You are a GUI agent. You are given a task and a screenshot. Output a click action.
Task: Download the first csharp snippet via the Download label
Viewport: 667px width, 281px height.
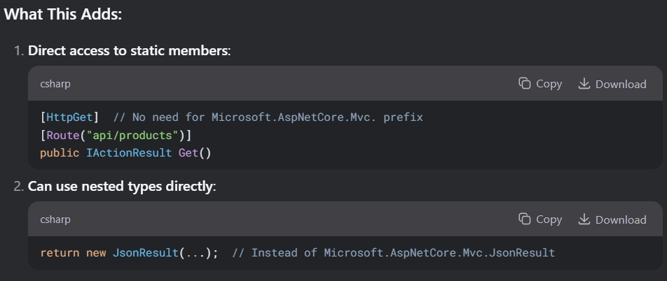[x=621, y=84]
